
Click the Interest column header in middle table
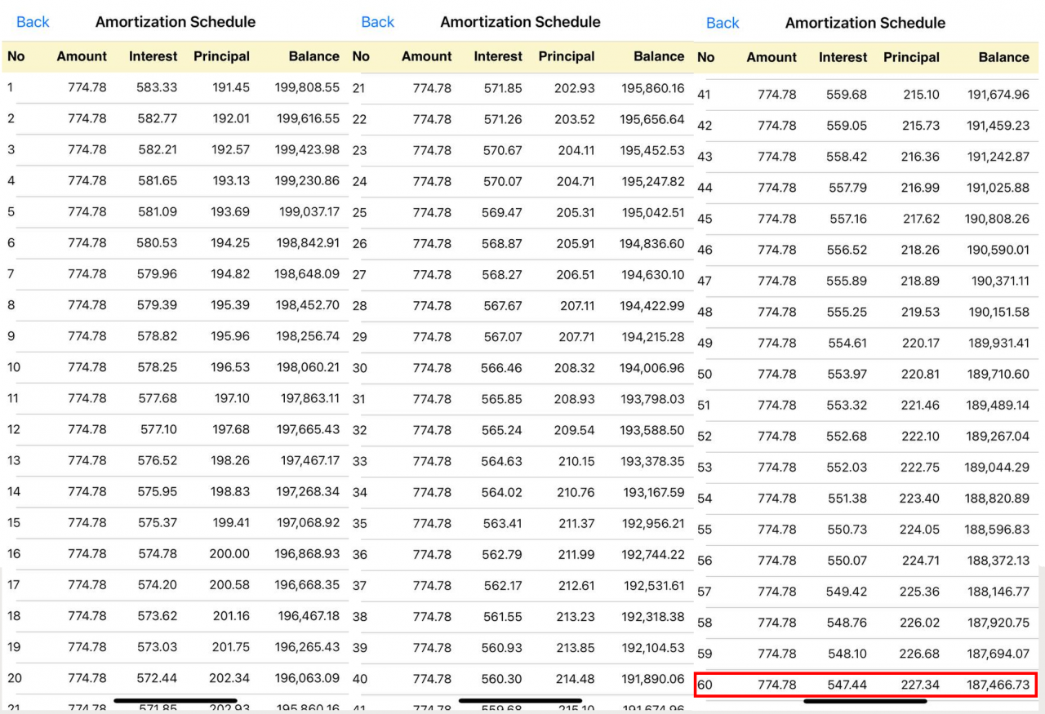498,57
